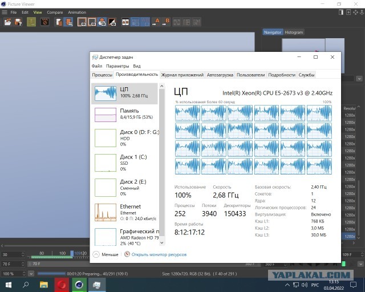Switch to the Журнал приложений tab

[182, 75]
